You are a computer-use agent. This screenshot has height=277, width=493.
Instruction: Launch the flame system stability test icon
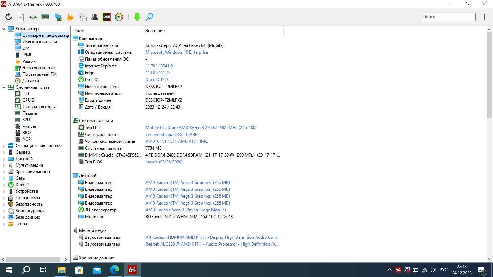[70, 17]
